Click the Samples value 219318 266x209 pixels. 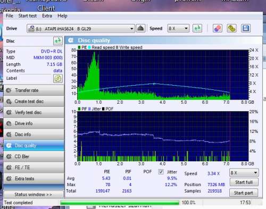(214, 191)
